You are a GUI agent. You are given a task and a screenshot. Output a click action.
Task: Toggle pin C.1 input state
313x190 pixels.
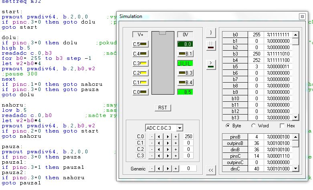[x=140, y=82]
